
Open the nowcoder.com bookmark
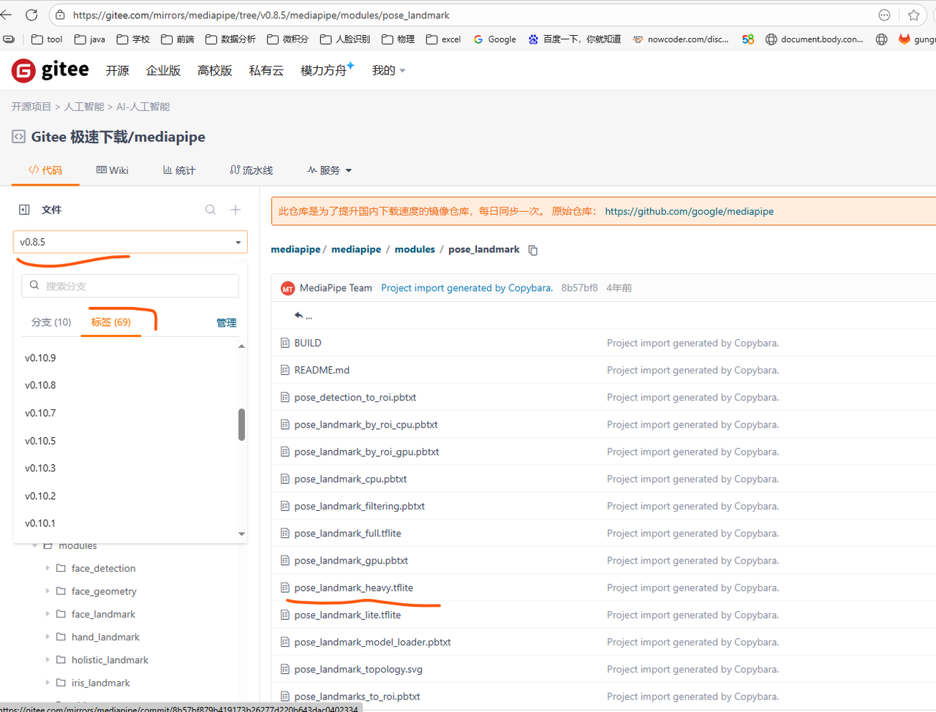[681, 39]
